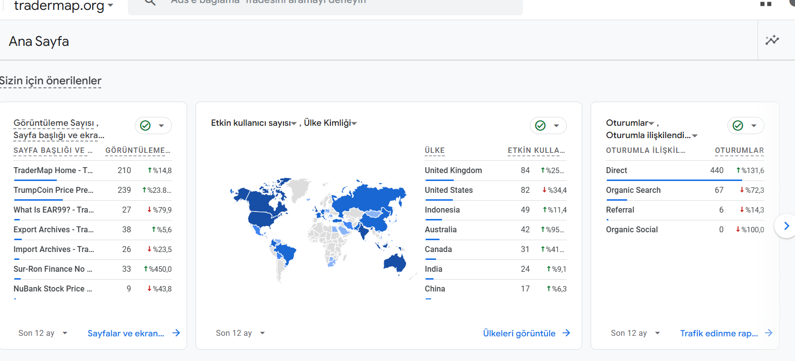Click arrow icon next to Ülkeleri görüntüle
The width and height of the screenshot is (795, 361).
(x=566, y=333)
